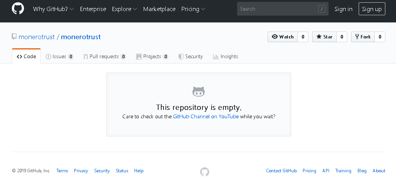This screenshot has width=396, height=189.
Task: Open the Help footer link
Action: click(x=139, y=171)
